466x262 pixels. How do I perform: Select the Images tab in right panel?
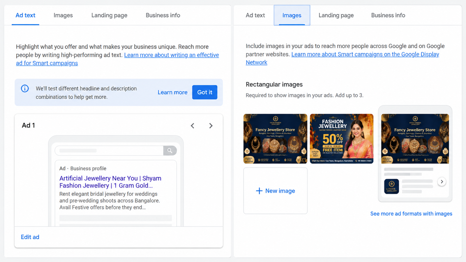[292, 15]
